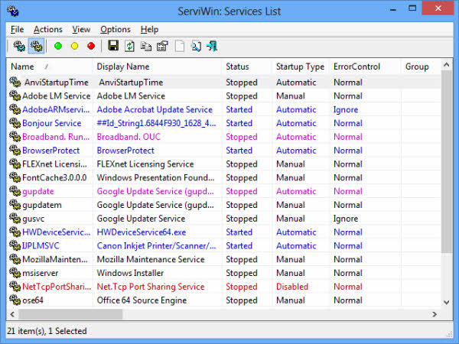Open the File menu

[17, 29]
